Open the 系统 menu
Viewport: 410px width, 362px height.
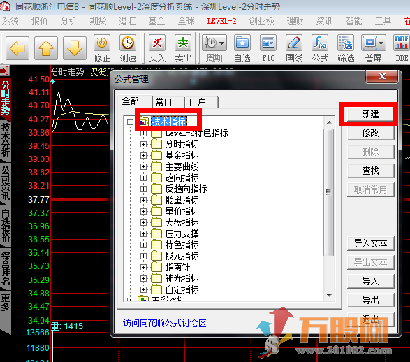[10, 21]
